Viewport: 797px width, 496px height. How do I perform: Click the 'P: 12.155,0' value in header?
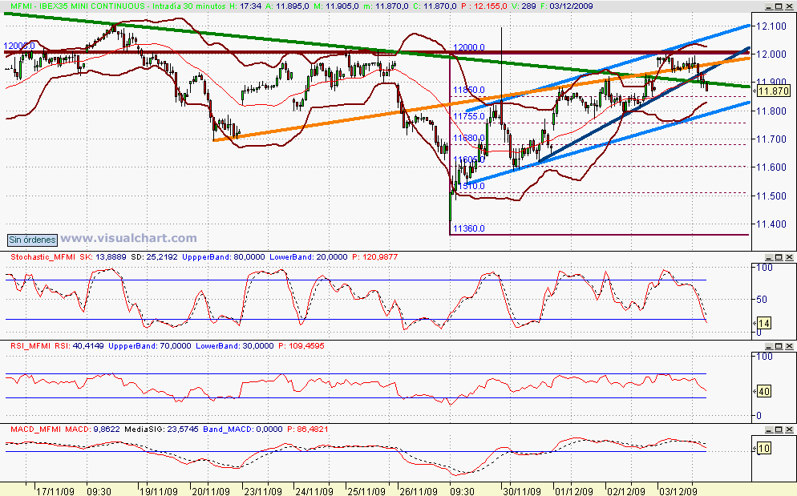484,6
